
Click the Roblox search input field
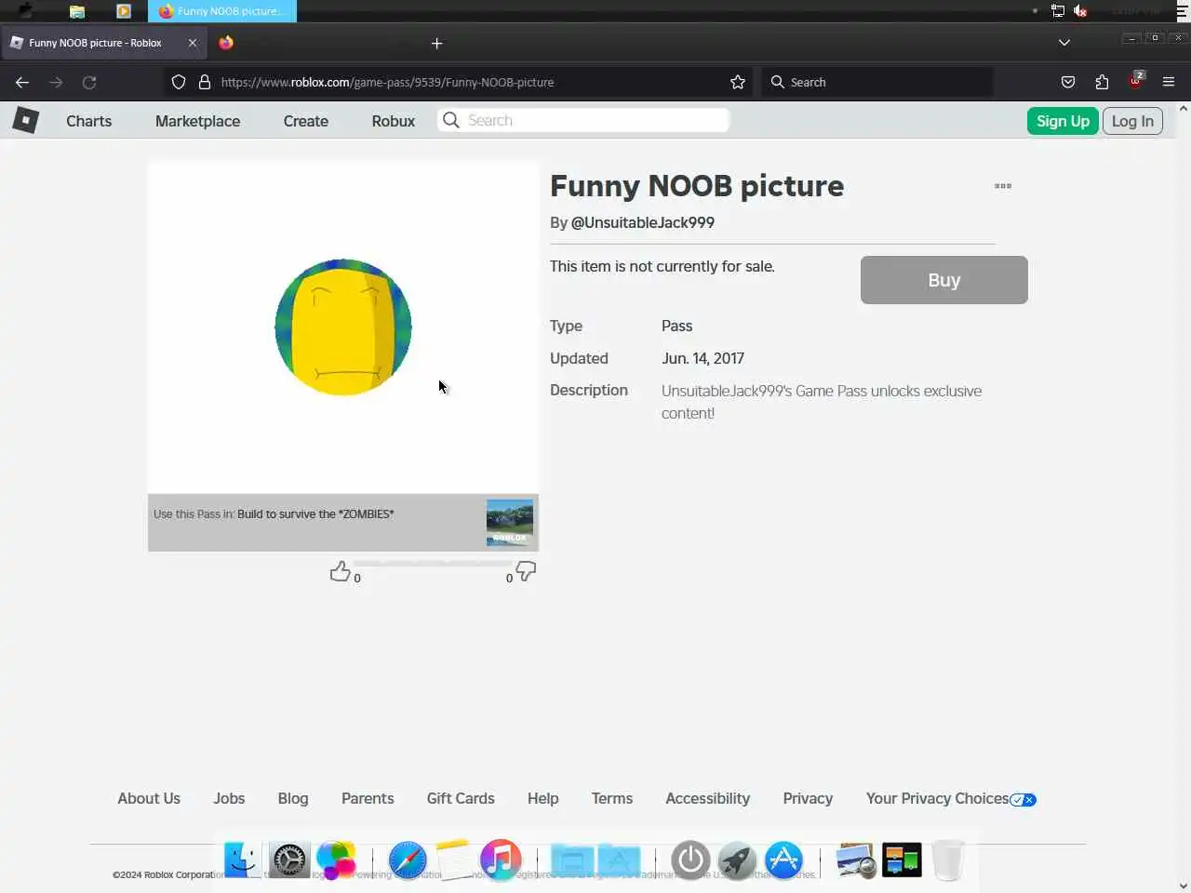click(583, 120)
